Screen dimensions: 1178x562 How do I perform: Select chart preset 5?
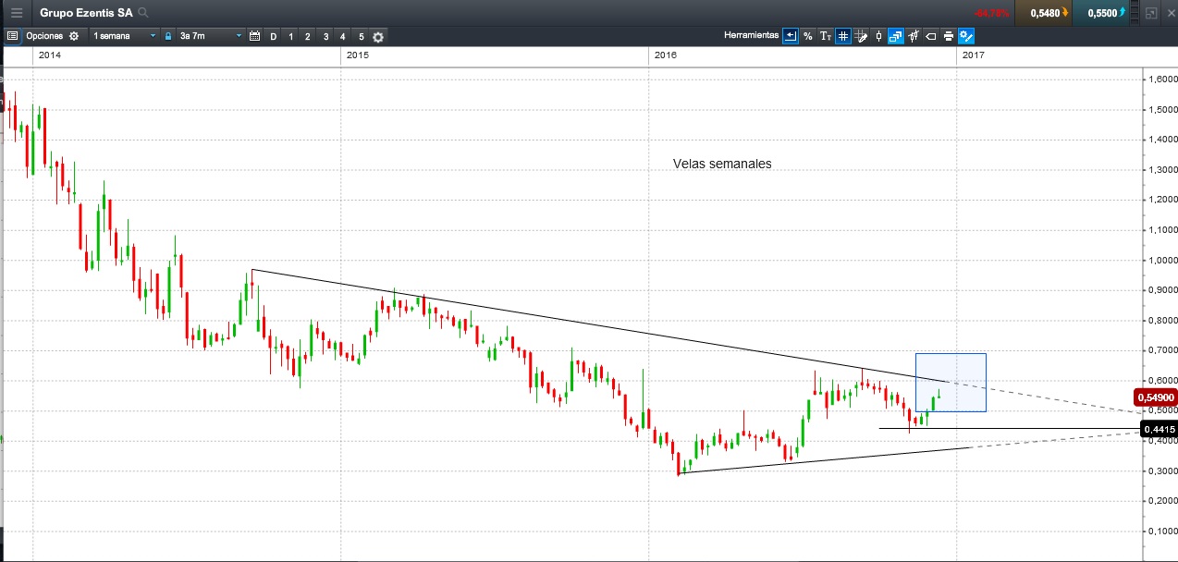tap(362, 36)
